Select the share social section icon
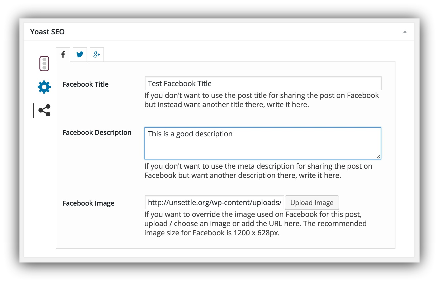The width and height of the screenshot is (439, 283). pyautogui.click(x=45, y=110)
